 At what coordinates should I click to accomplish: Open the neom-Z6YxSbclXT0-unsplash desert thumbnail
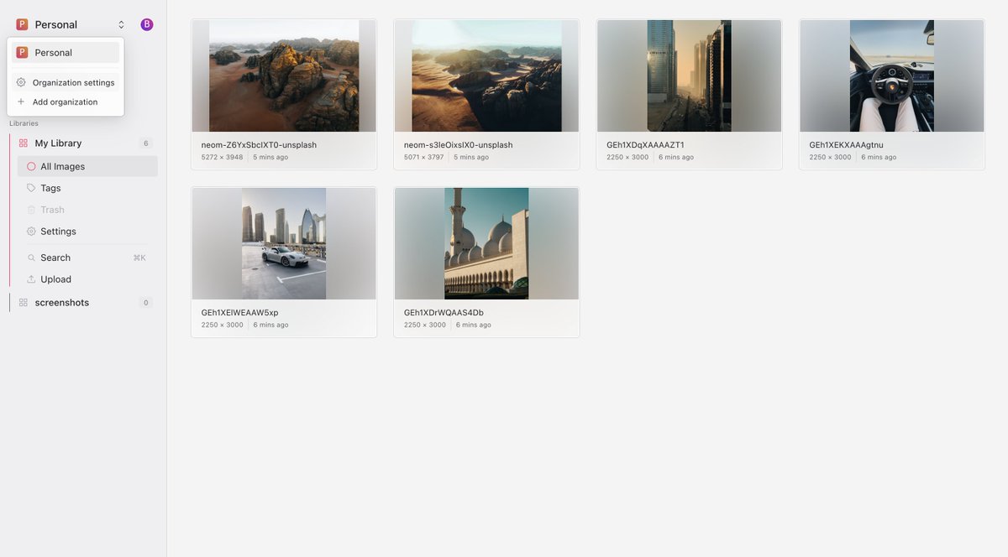pos(284,75)
